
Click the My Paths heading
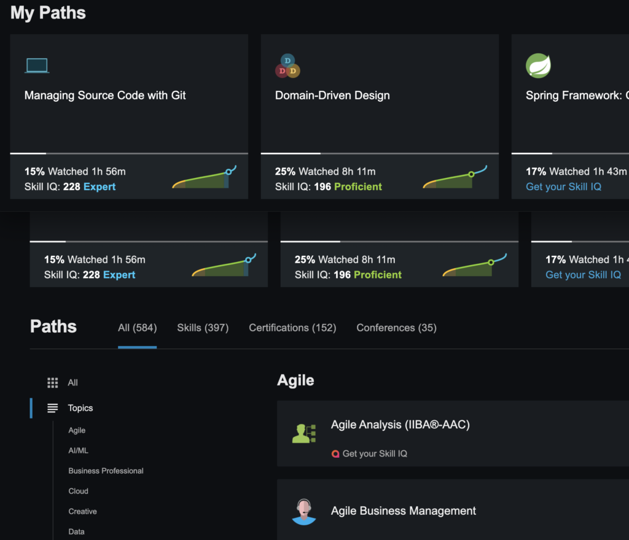pos(48,13)
